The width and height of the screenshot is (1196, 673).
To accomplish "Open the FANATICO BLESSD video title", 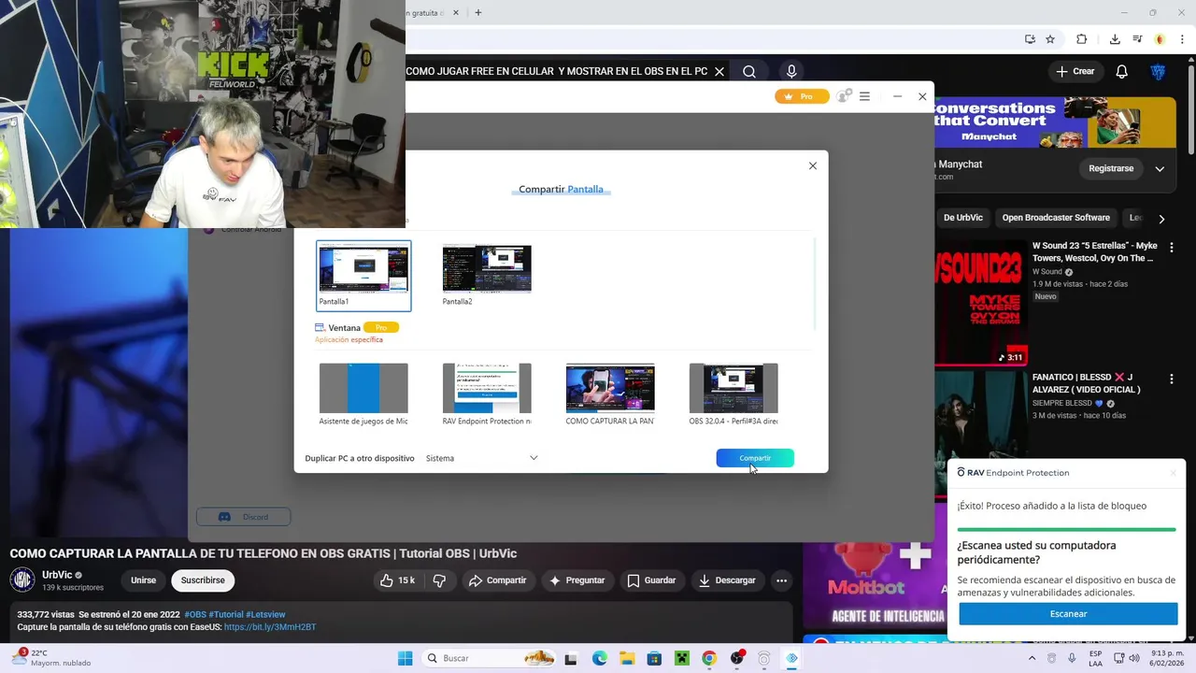I will (1088, 383).
